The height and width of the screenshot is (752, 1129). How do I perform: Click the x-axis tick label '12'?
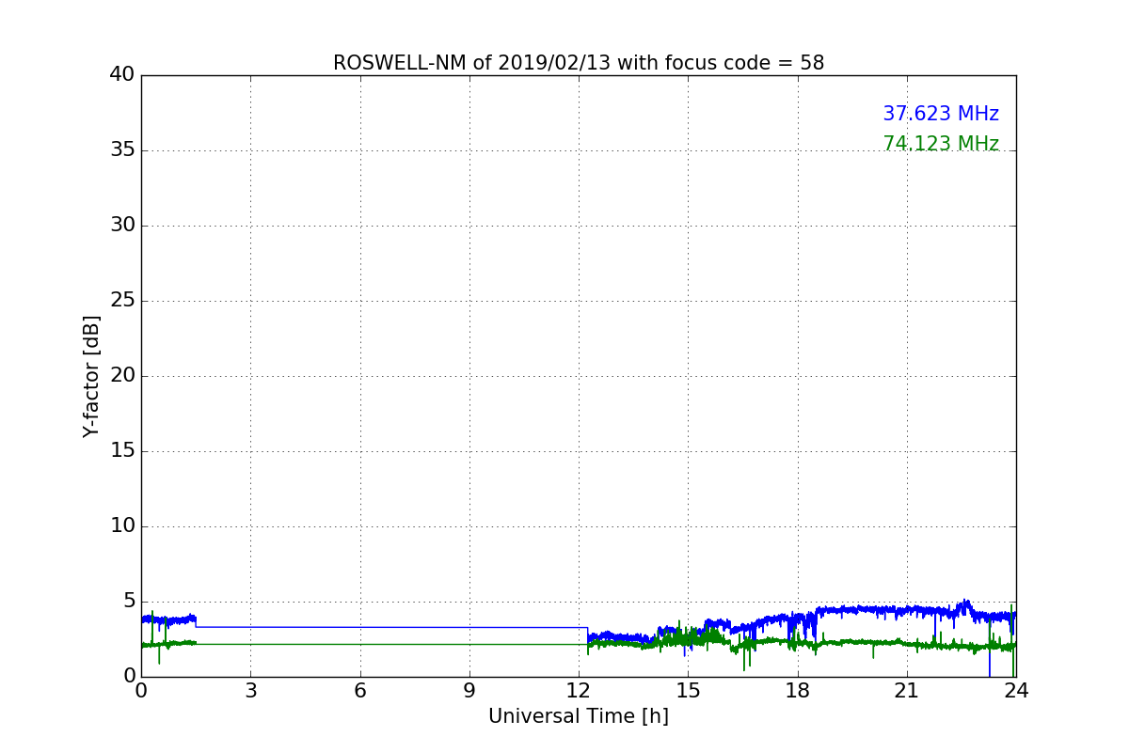tap(579, 690)
